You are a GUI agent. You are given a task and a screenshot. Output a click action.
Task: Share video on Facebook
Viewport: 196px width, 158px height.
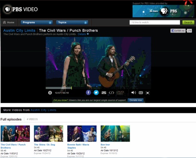pyautogui.click(x=88, y=93)
